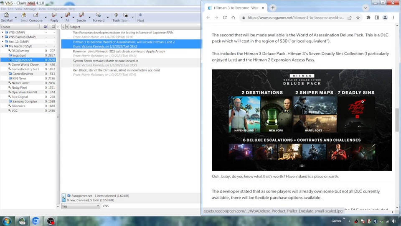Open the Tools menu
Viewport: 401px width, 226px height.
coord(42,9)
